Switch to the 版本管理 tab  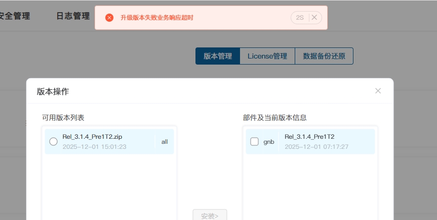point(218,56)
